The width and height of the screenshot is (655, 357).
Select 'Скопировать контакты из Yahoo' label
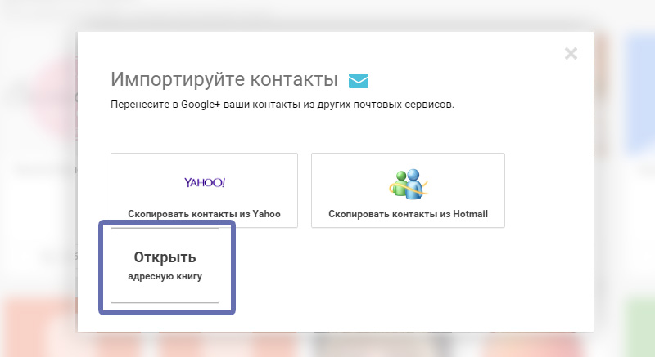[204, 214]
